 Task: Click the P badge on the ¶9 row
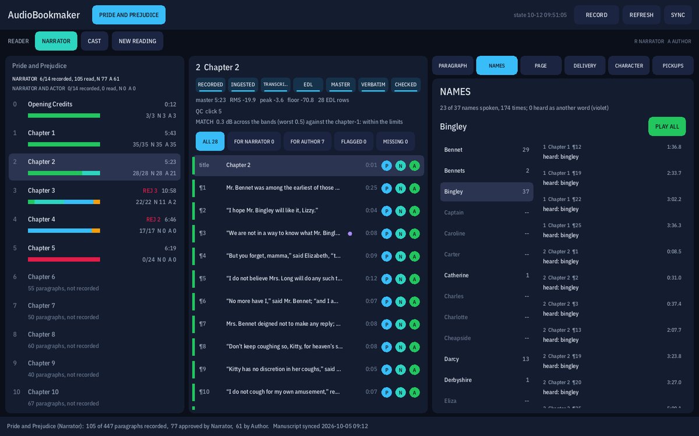(387, 370)
